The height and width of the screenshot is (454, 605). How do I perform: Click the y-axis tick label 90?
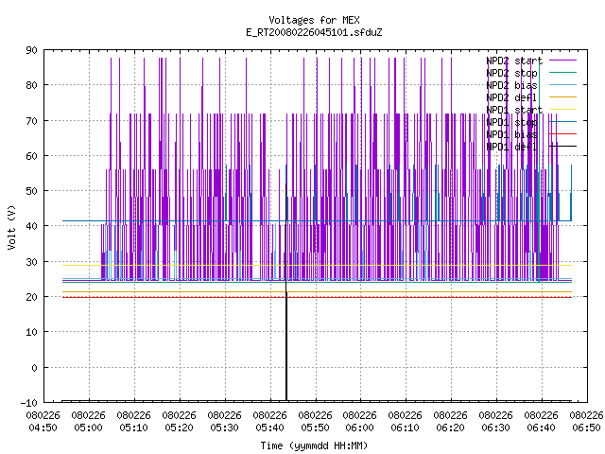31,50
